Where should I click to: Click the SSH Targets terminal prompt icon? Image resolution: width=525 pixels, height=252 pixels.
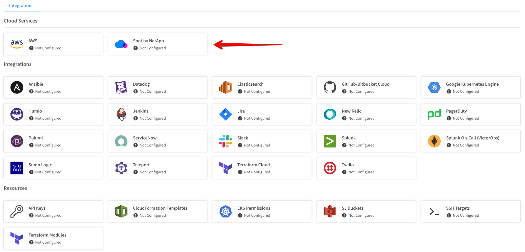[434, 211]
